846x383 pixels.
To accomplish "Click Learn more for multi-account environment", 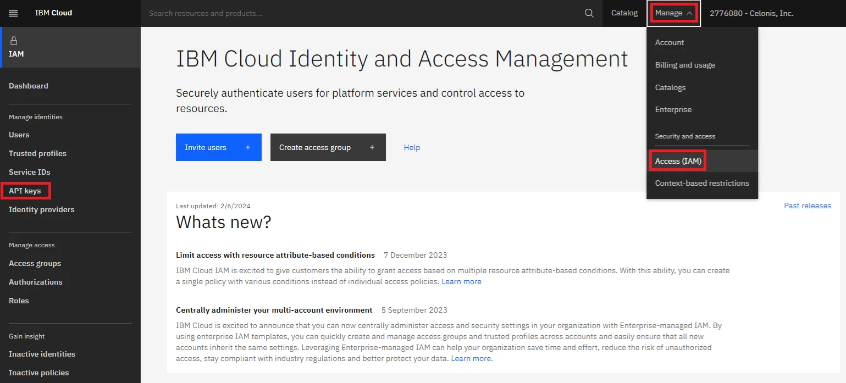I will [472, 358].
